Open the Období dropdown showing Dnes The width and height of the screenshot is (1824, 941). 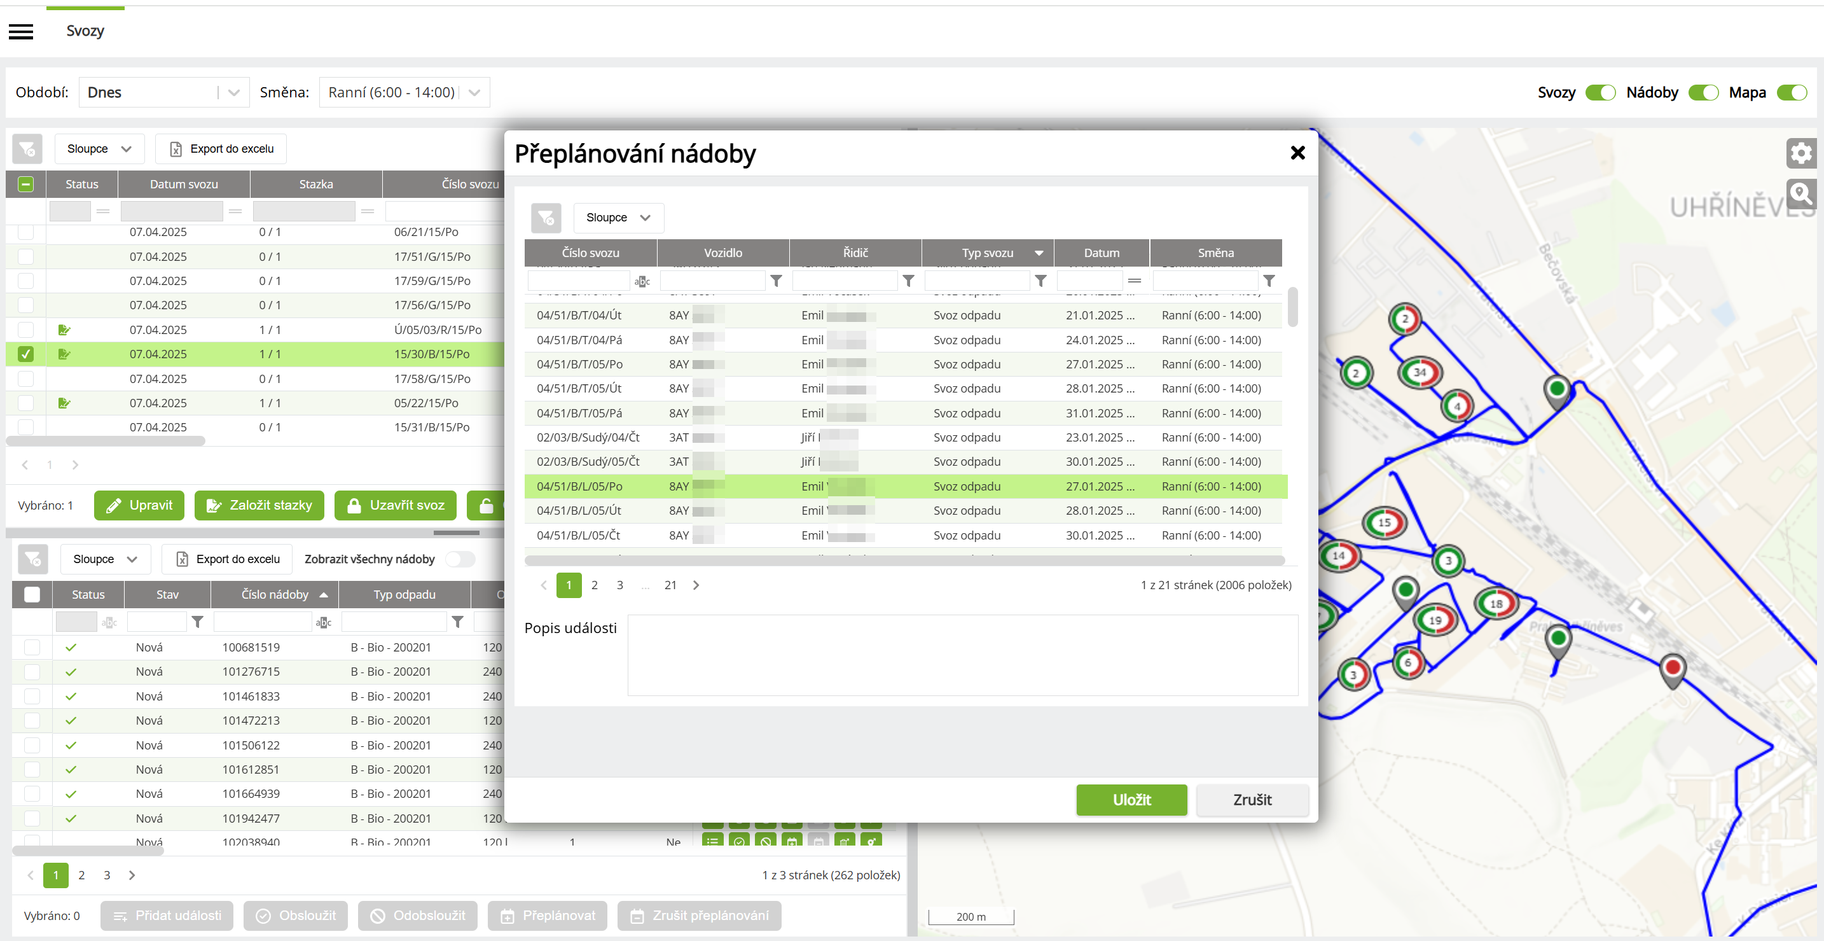[x=163, y=93]
